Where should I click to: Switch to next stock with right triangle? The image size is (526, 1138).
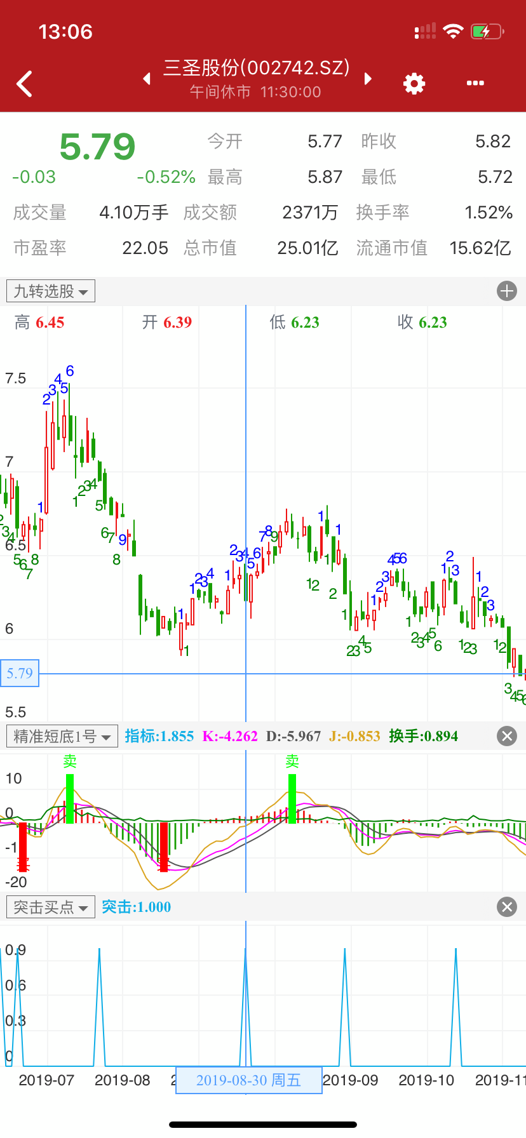(x=367, y=79)
